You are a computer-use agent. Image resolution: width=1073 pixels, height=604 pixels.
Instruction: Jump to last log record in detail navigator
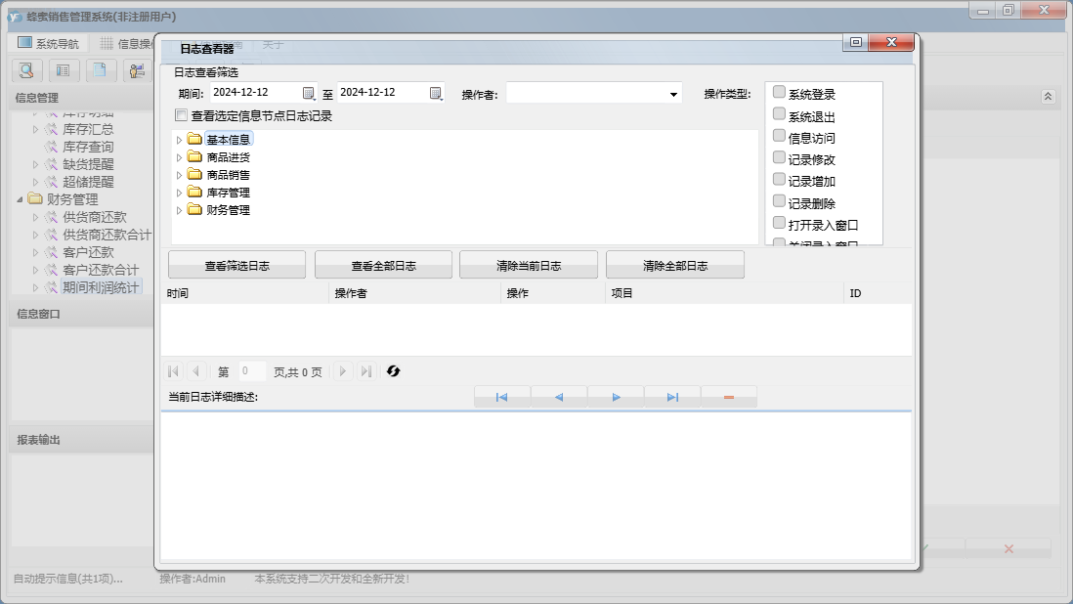[672, 397]
